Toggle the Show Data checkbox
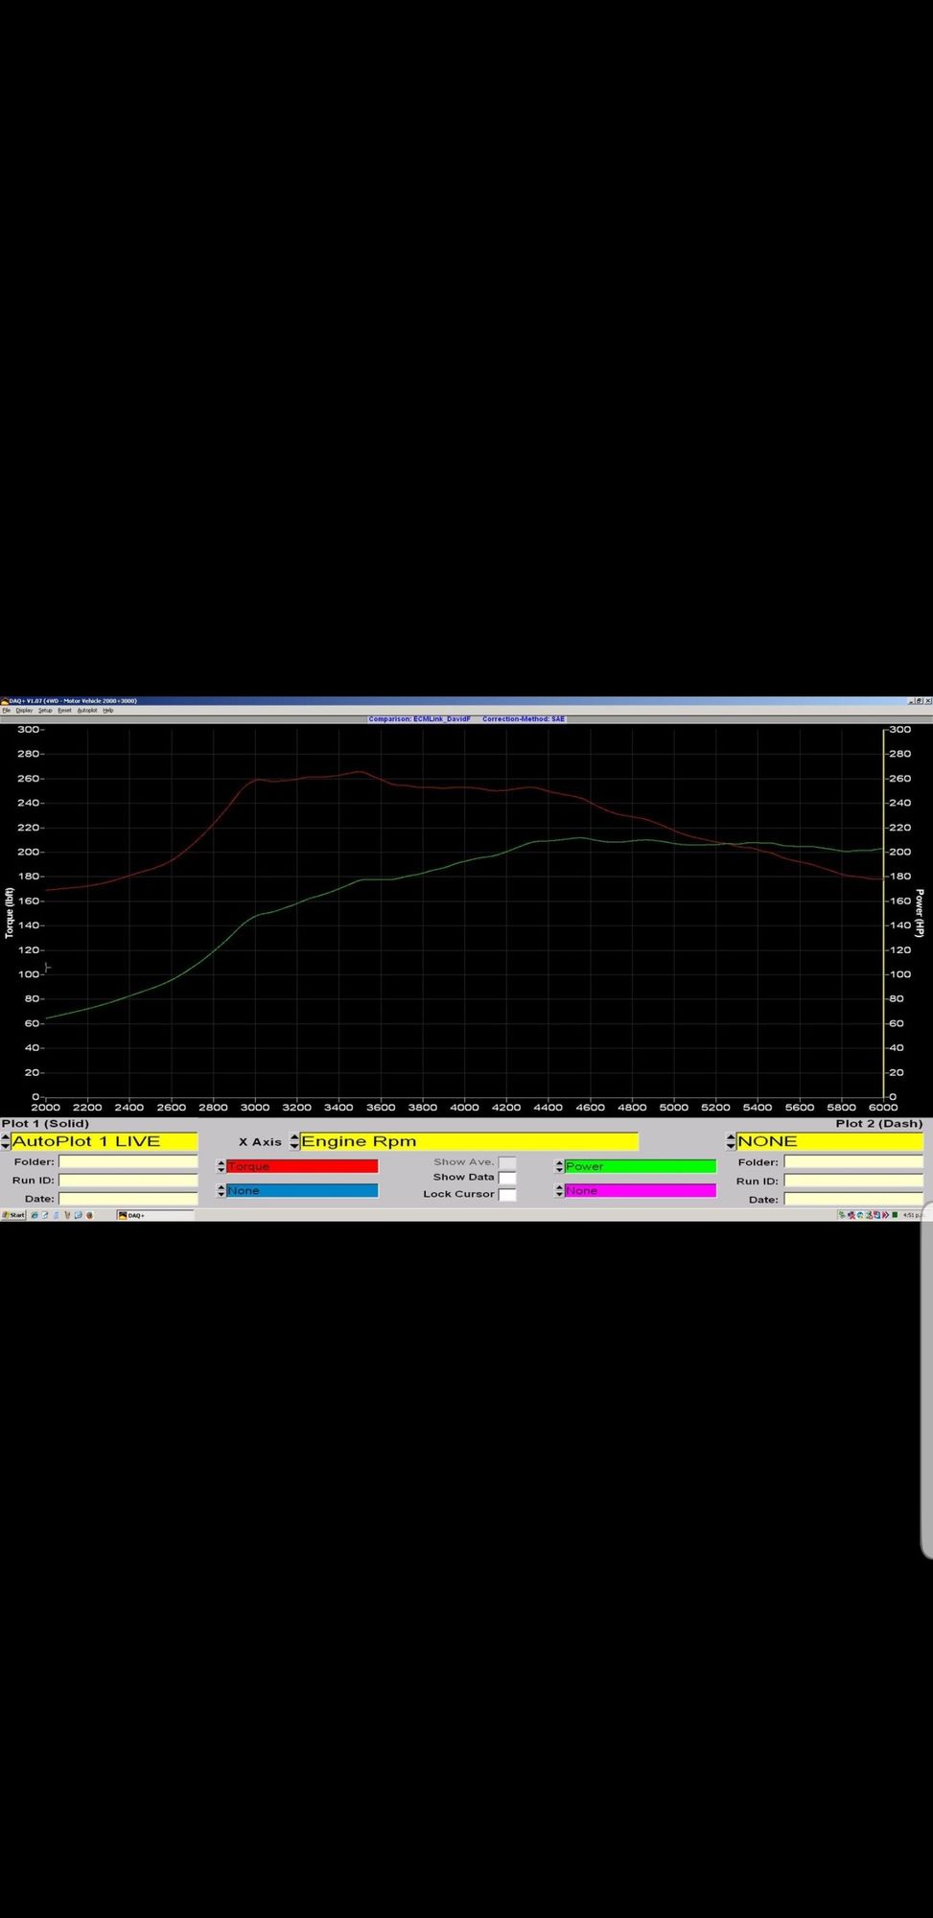The image size is (933, 1918). (x=507, y=1178)
